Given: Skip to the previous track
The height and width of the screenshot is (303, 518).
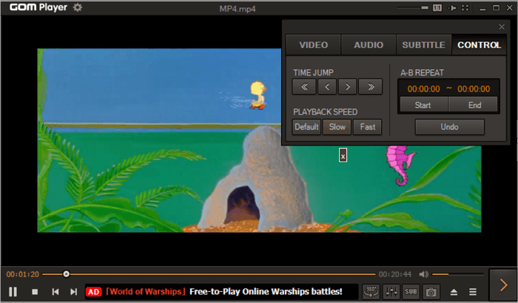Looking at the screenshot, I should click(x=55, y=292).
